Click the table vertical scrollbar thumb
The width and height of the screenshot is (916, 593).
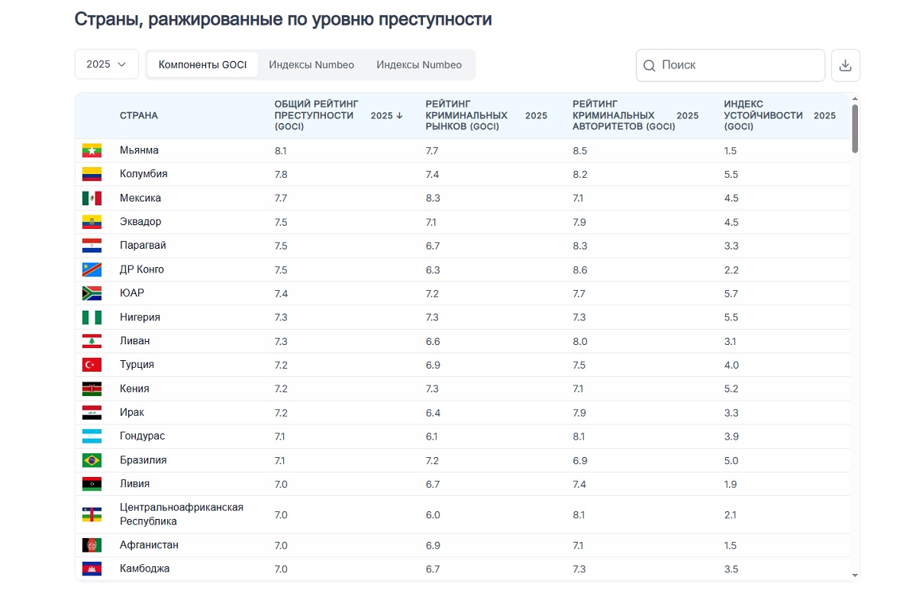(x=855, y=128)
